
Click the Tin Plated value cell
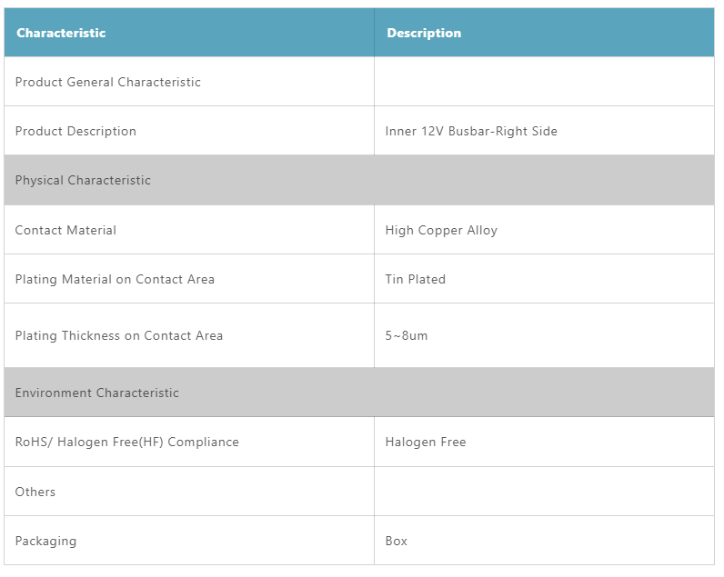click(416, 279)
